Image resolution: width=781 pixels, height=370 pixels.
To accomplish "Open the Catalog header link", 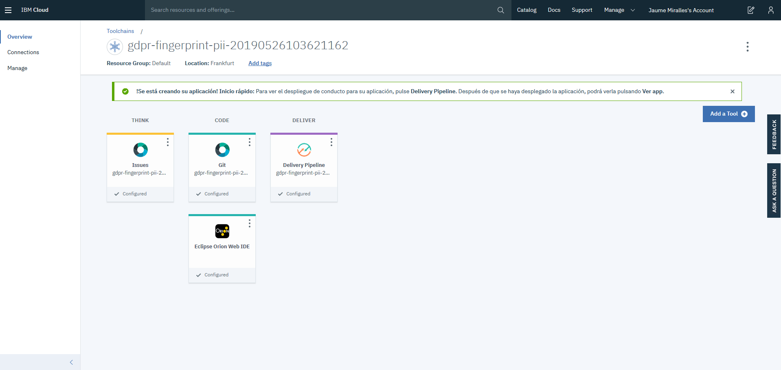I will pyautogui.click(x=527, y=10).
